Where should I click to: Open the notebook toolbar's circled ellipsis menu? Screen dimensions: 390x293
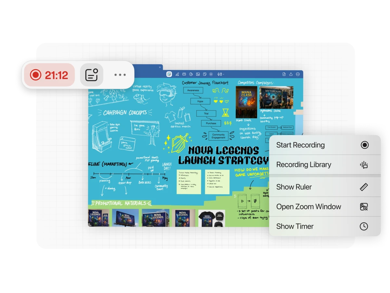(x=298, y=74)
